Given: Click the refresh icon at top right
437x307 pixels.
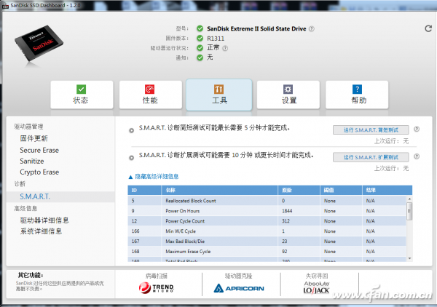Looking at the screenshot, I should point(428,28).
